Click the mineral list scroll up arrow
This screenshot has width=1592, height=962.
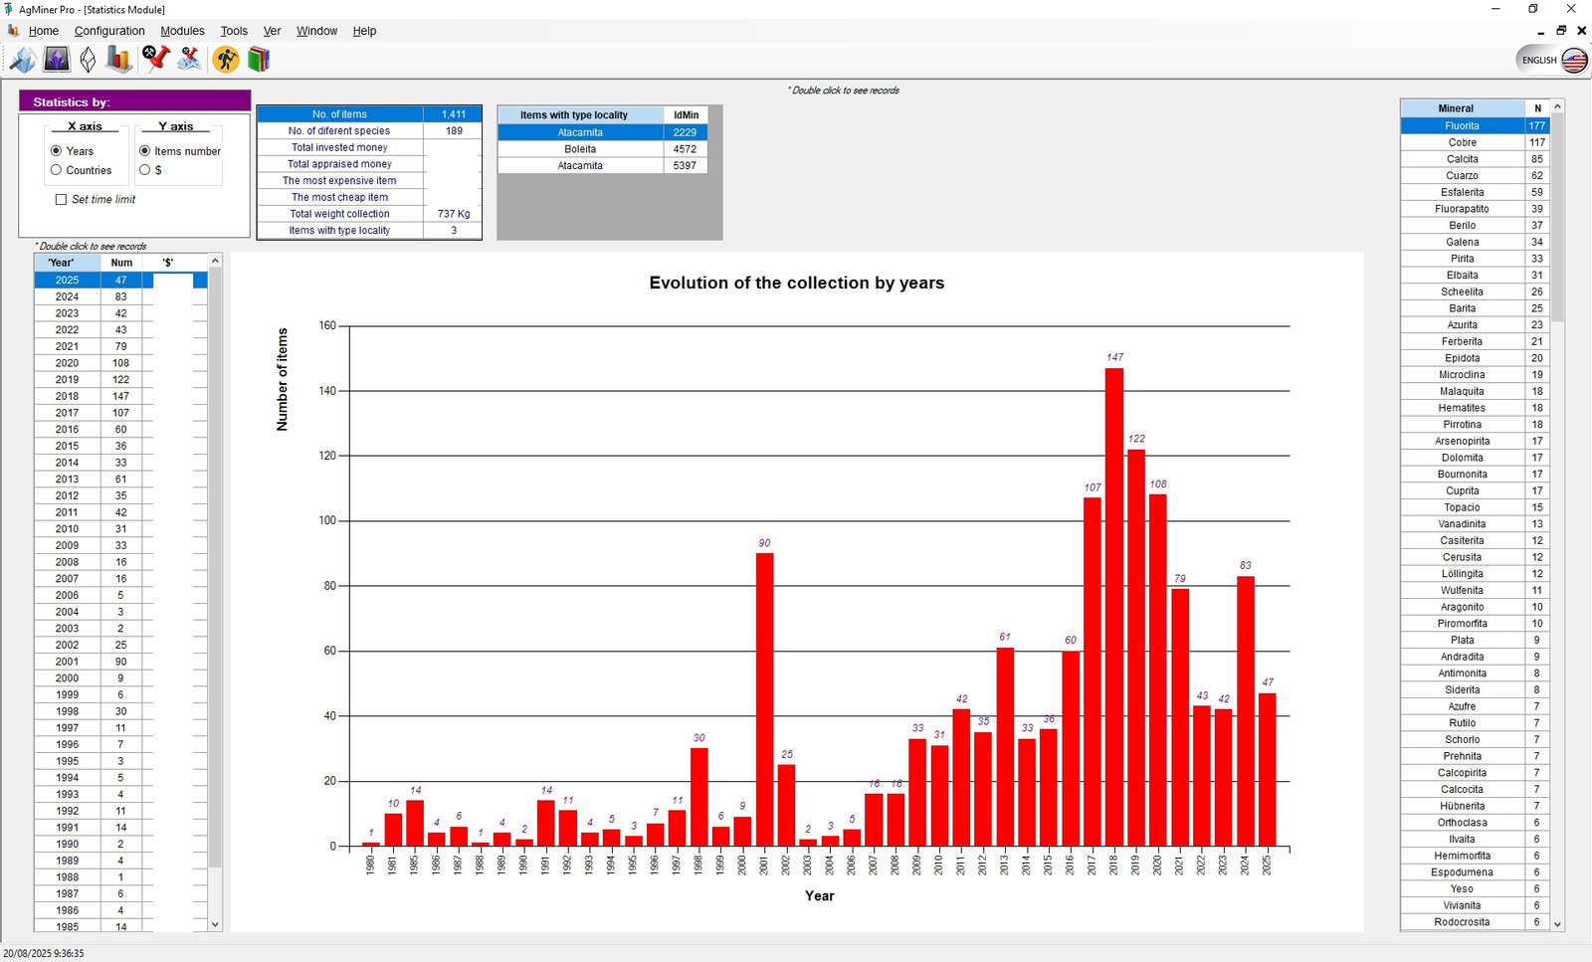point(1557,106)
